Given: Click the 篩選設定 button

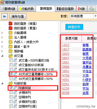Looking at the screenshot, I should click(74, 27).
